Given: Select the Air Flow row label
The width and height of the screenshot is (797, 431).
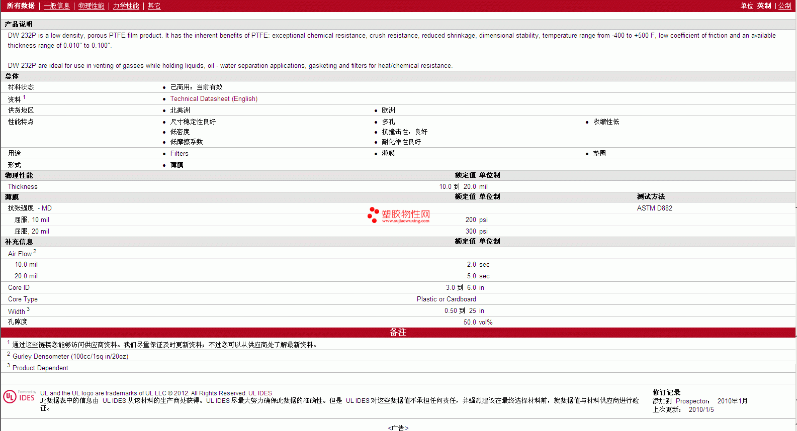Looking at the screenshot, I should pyautogui.click(x=22, y=254).
